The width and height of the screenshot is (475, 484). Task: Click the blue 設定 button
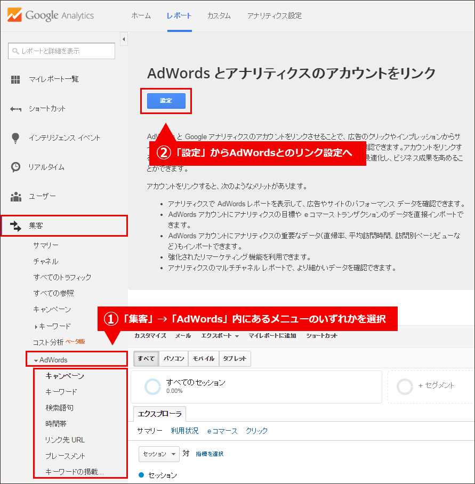166,101
